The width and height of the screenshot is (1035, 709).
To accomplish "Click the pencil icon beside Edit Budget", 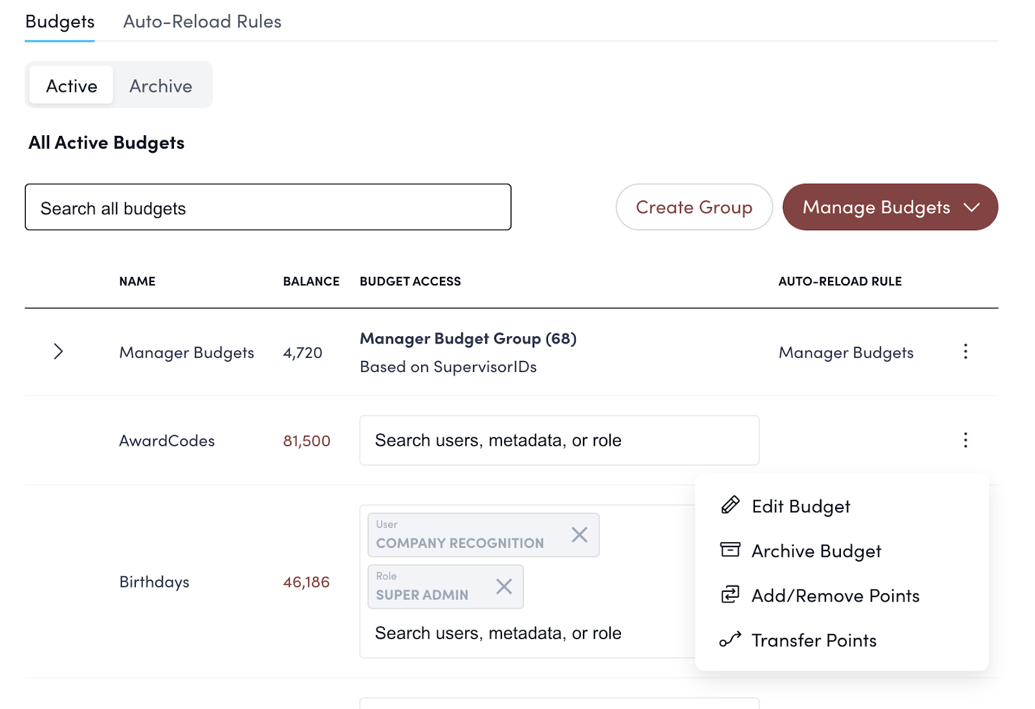I will [730, 505].
